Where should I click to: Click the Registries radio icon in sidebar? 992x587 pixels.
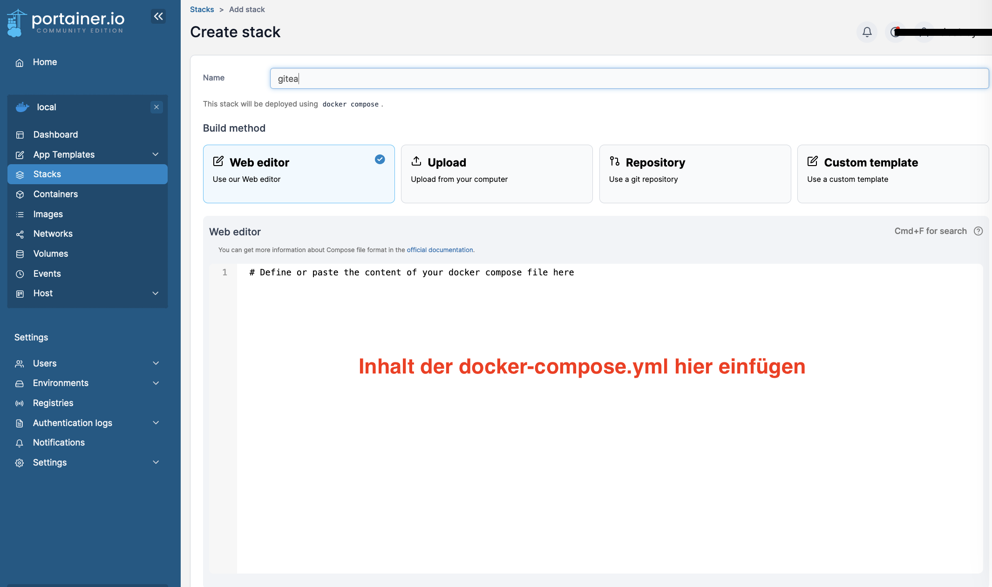[20, 403]
